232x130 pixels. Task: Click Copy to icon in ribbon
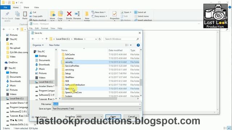click(x=60, y=14)
